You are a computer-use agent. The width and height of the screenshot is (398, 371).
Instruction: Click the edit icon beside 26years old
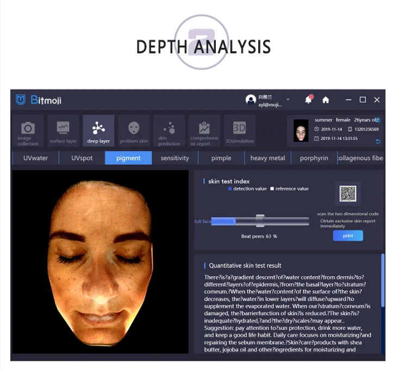click(378, 120)
